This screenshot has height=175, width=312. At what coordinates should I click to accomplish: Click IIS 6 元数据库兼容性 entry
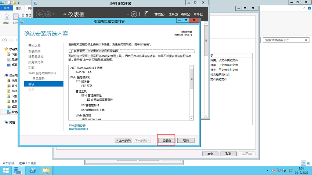pyautogui.click(x=100, y=100)
